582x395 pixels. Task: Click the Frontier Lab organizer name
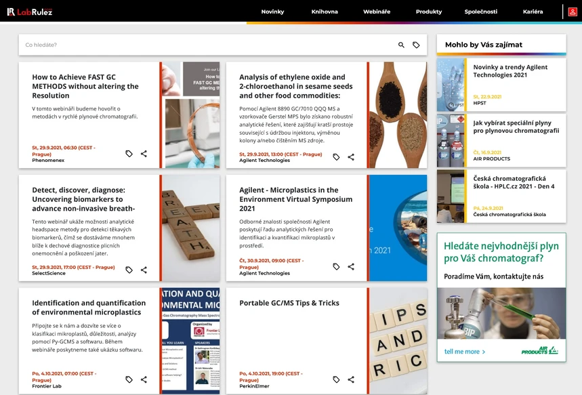[x=47, y=386]
